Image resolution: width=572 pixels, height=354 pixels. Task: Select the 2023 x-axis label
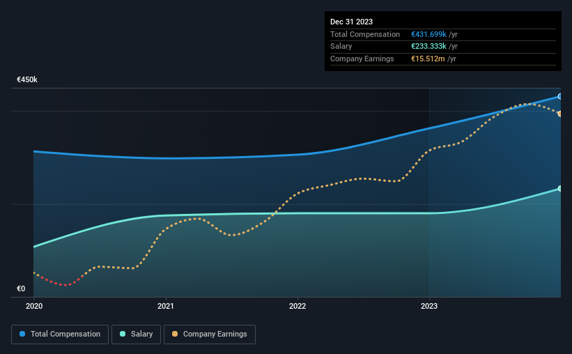pyautogui.click(x=429, y=306)
